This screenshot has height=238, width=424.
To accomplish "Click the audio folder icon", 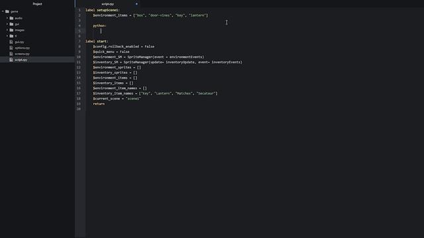I will point(11,18).
